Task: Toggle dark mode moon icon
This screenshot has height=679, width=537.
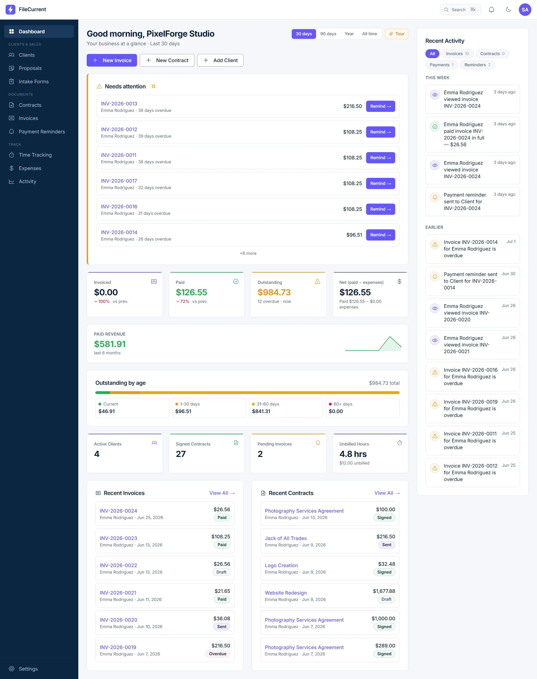Action: point(508,10)
